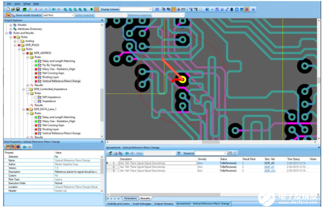
Task: Collapse the Rules and Results tree node
Action: point(7,33)
